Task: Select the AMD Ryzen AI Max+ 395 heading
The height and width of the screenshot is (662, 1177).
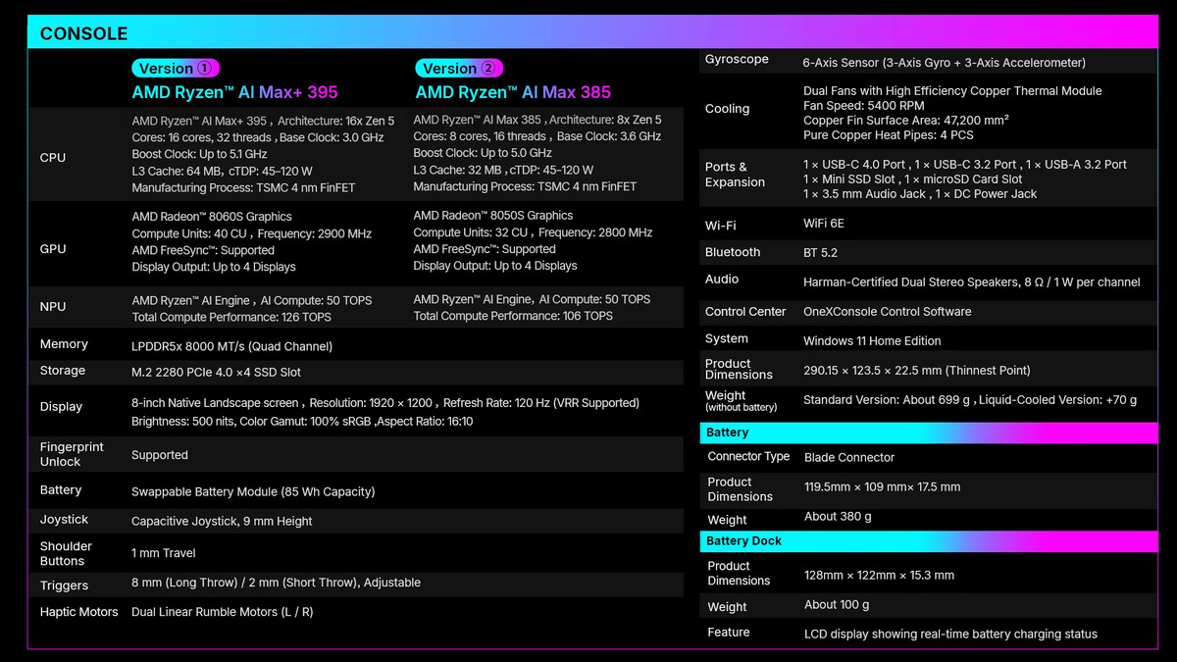Action: click(234, 92)
